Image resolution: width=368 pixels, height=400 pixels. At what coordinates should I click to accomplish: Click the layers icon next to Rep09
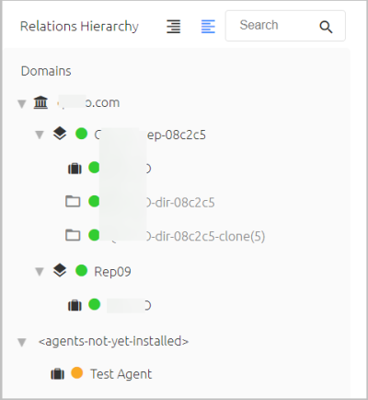[60, 271]
